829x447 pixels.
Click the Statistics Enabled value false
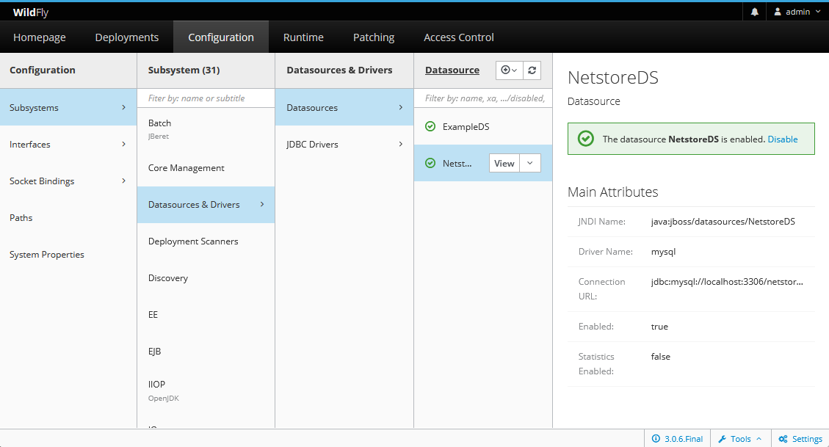coord(660,357)
